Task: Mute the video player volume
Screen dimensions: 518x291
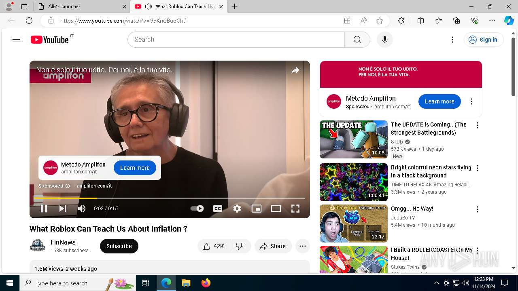Action: (x=82, y=209)
